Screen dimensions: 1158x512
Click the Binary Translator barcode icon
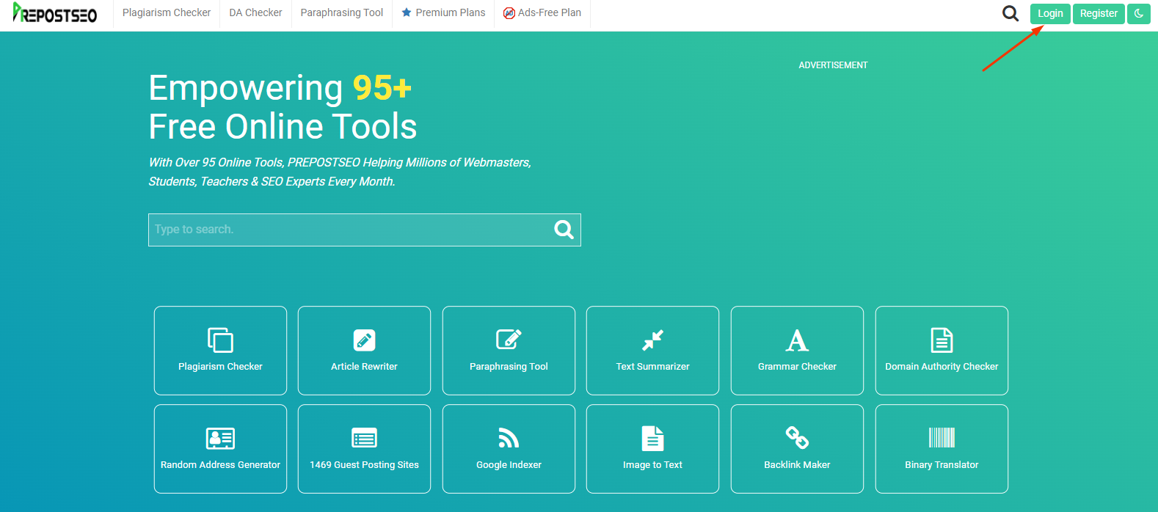[x=942, y=438]
